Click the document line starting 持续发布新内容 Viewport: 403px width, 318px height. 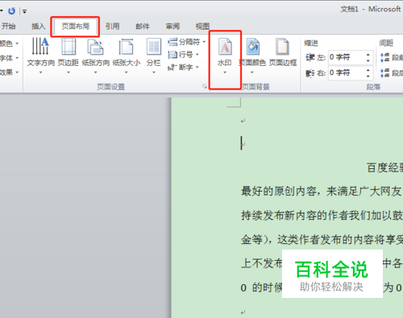point(322,216)
